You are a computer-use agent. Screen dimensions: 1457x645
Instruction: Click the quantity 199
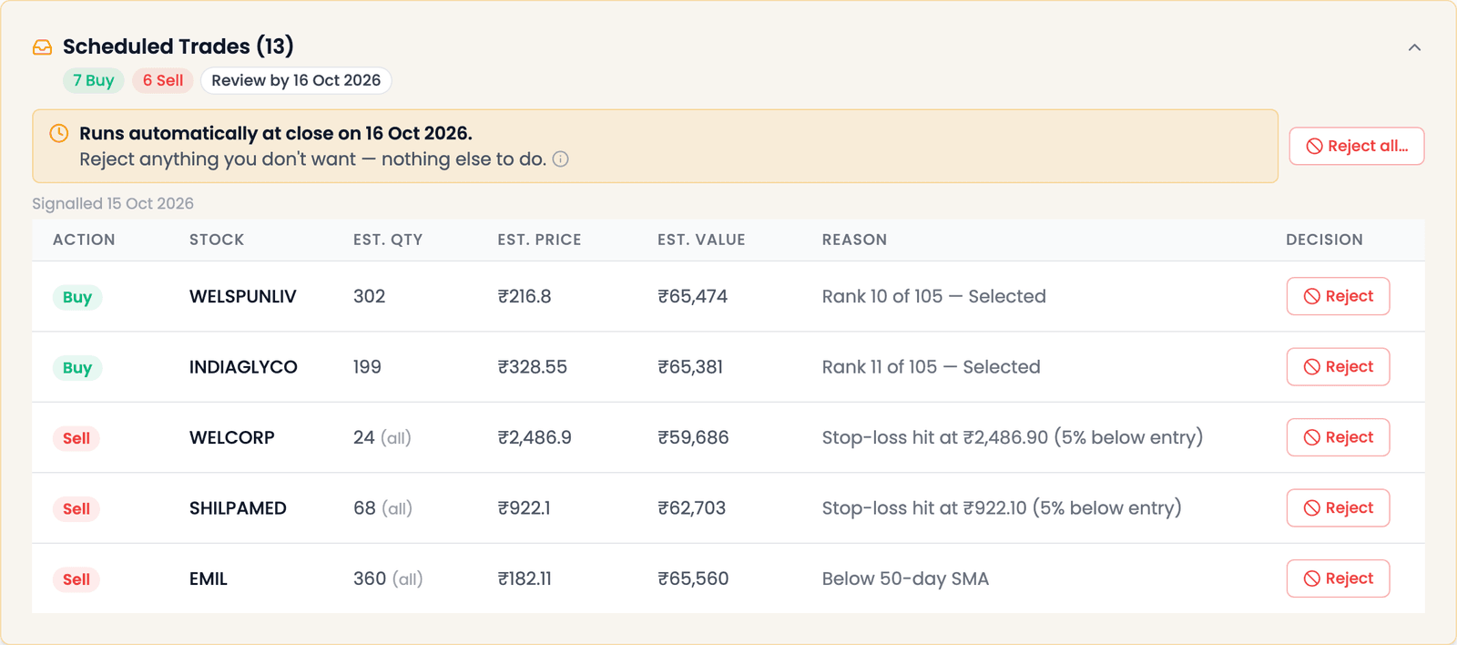367,367
